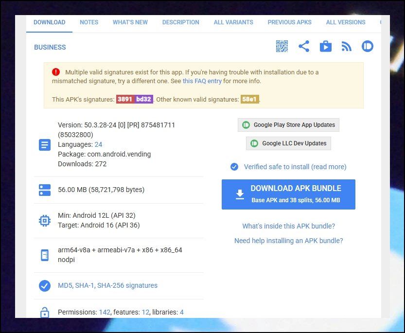Open the Business category link
Screen dimensions: 405x333
pos(50,47)
